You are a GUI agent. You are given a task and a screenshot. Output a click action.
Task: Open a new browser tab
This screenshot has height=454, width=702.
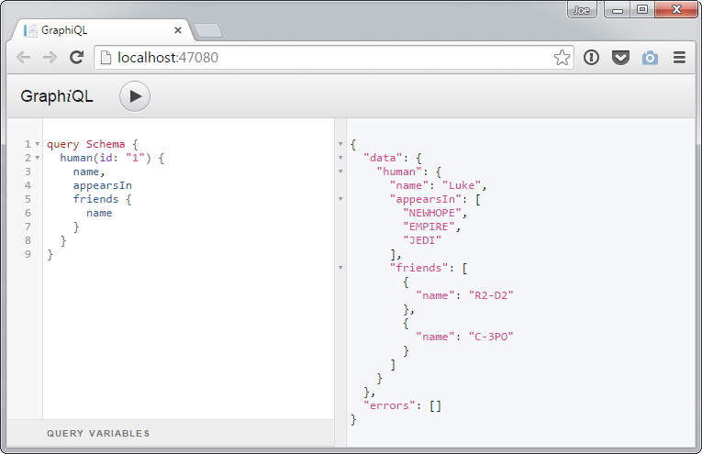pos(208,30)
